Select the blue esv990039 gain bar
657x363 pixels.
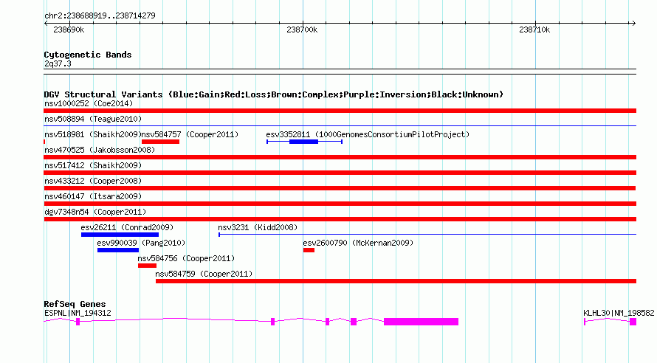(118, 250)
